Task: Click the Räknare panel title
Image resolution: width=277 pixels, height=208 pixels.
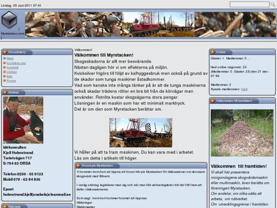Action: [14, 206]
